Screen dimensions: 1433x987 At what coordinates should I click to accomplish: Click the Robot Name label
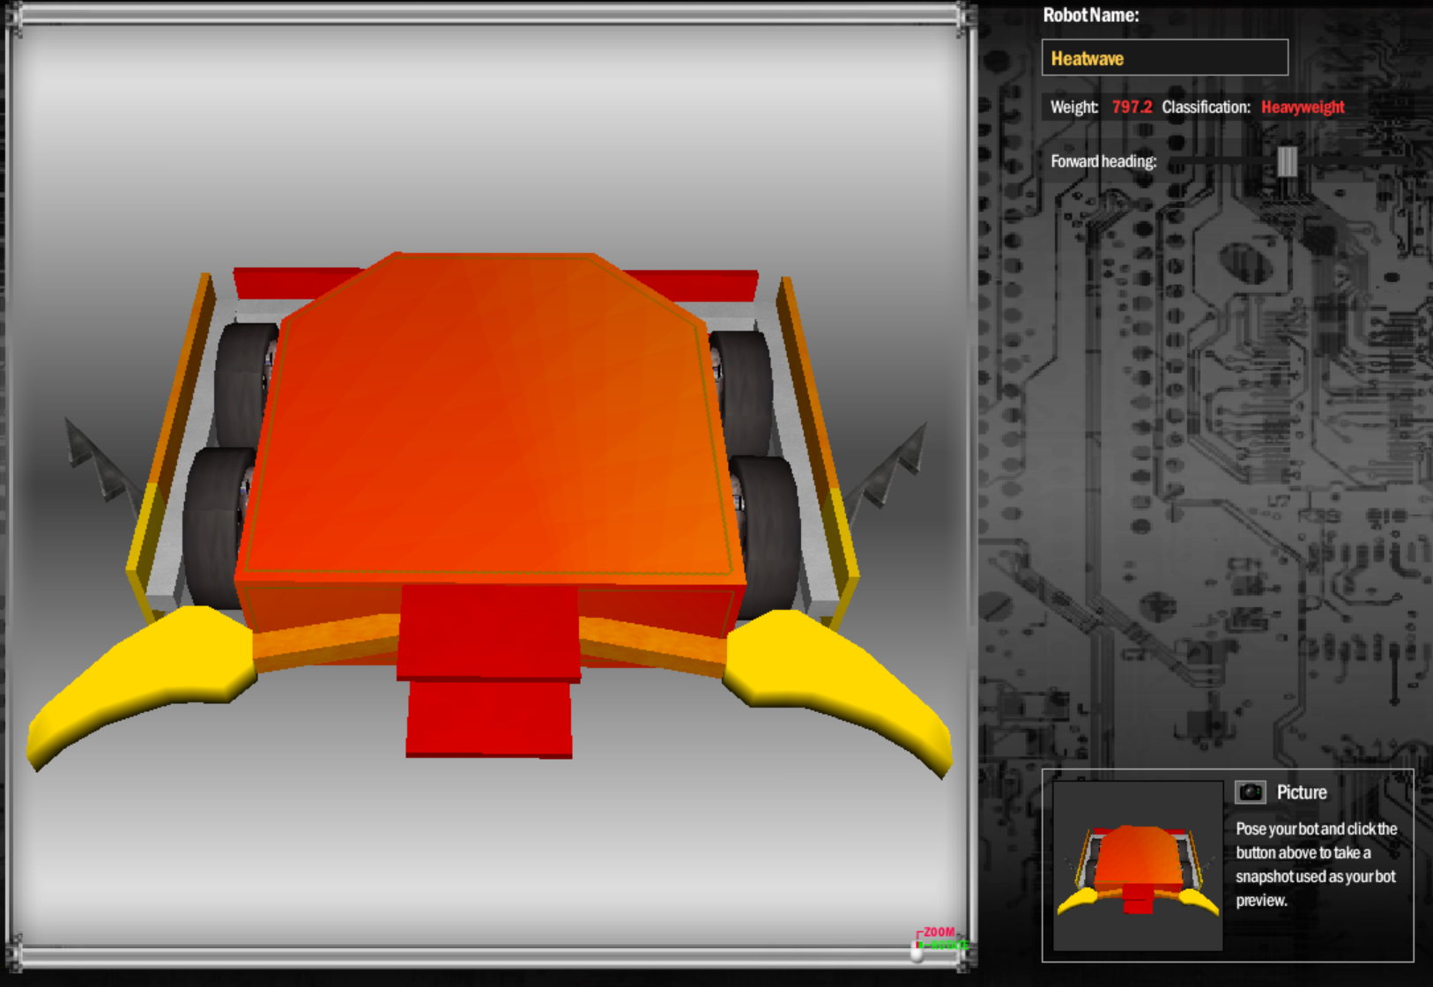pos(1091,15)
